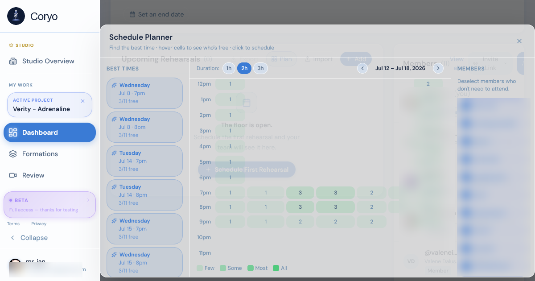Go to the Dashboard page
The height and width of the screenshot is (281, 535).
(x=49, y=132)
